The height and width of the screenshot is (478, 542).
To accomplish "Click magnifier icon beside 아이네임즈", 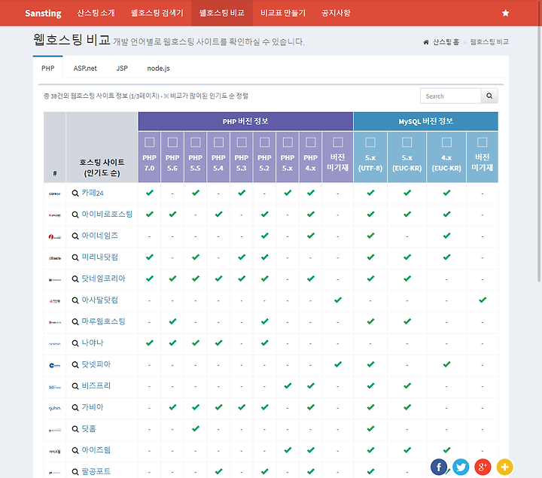I will pyautogui.click(x=75, y=236).
